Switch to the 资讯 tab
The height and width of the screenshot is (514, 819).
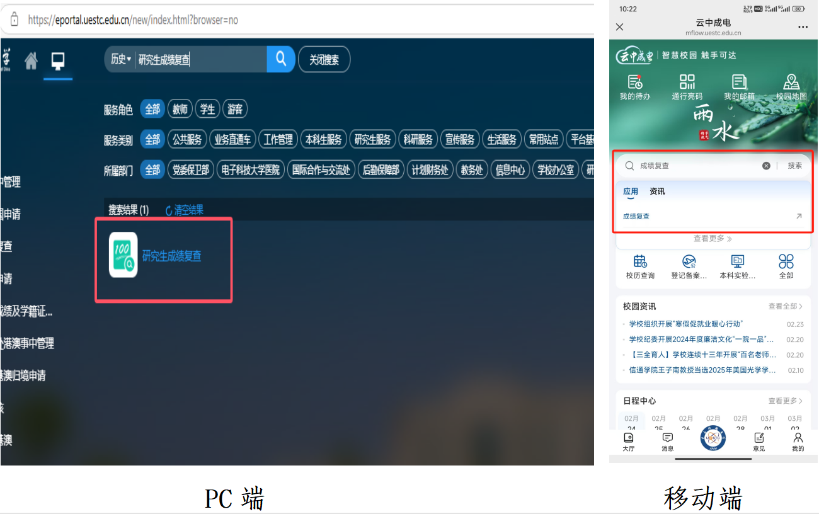(x=657, y=191)
